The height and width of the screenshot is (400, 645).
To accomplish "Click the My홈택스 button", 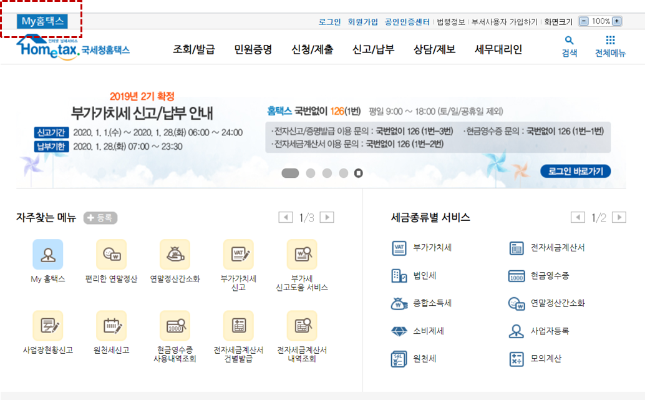I will coord(42,21).
